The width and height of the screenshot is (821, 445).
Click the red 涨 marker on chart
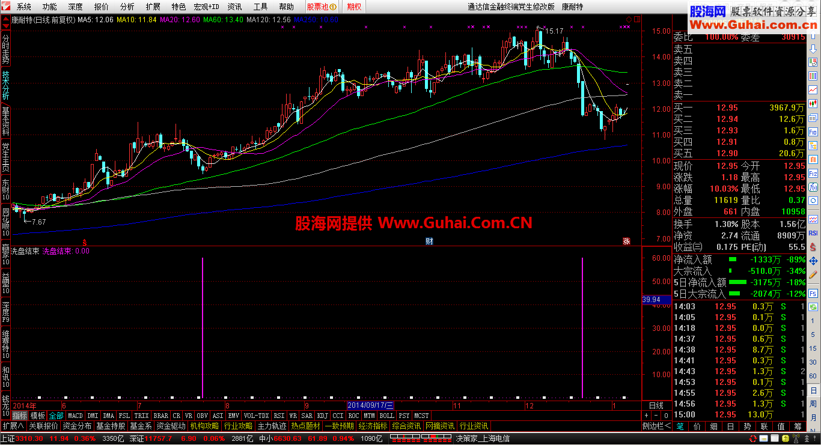pyautogui.click(x=626, y=241)
